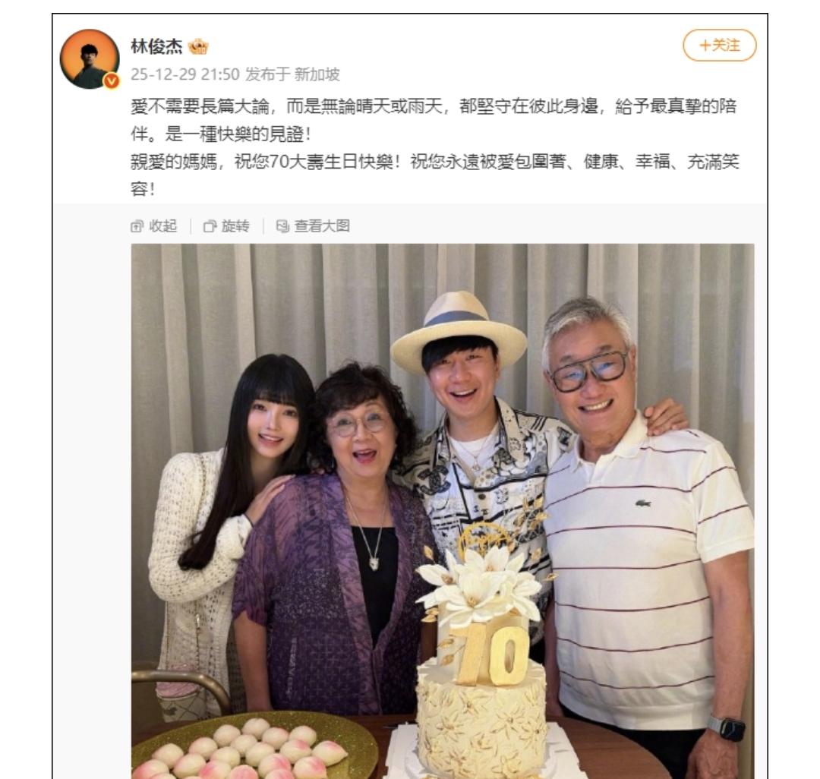
Task: Follow the account with +关注 button
Action: [x=719, y=46]
